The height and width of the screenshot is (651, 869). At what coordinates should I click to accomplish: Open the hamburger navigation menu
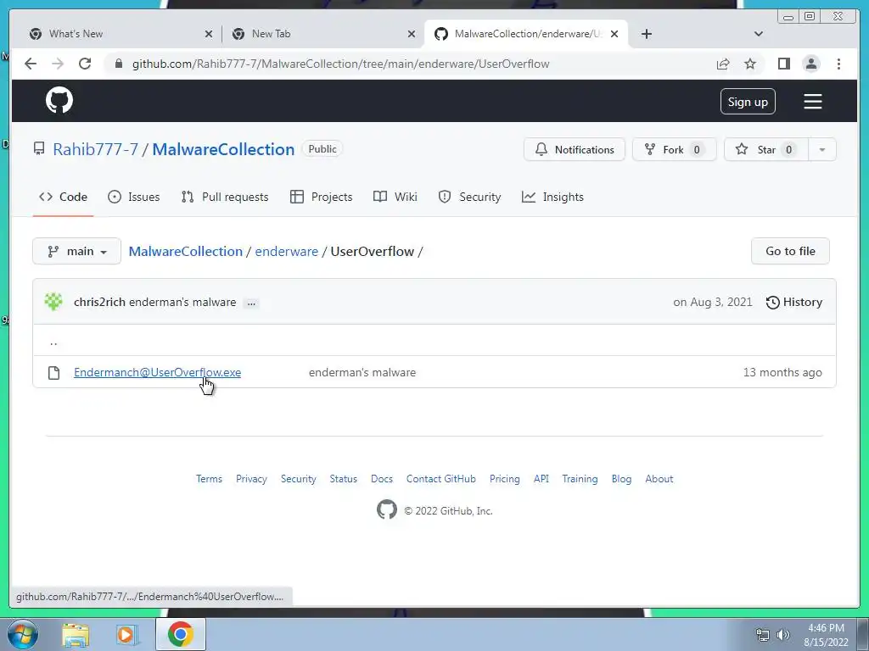pyautogui.click(x=812, y=102)
